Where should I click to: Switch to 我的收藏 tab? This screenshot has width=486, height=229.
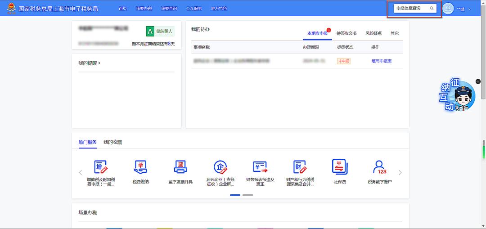click(112, 142)
